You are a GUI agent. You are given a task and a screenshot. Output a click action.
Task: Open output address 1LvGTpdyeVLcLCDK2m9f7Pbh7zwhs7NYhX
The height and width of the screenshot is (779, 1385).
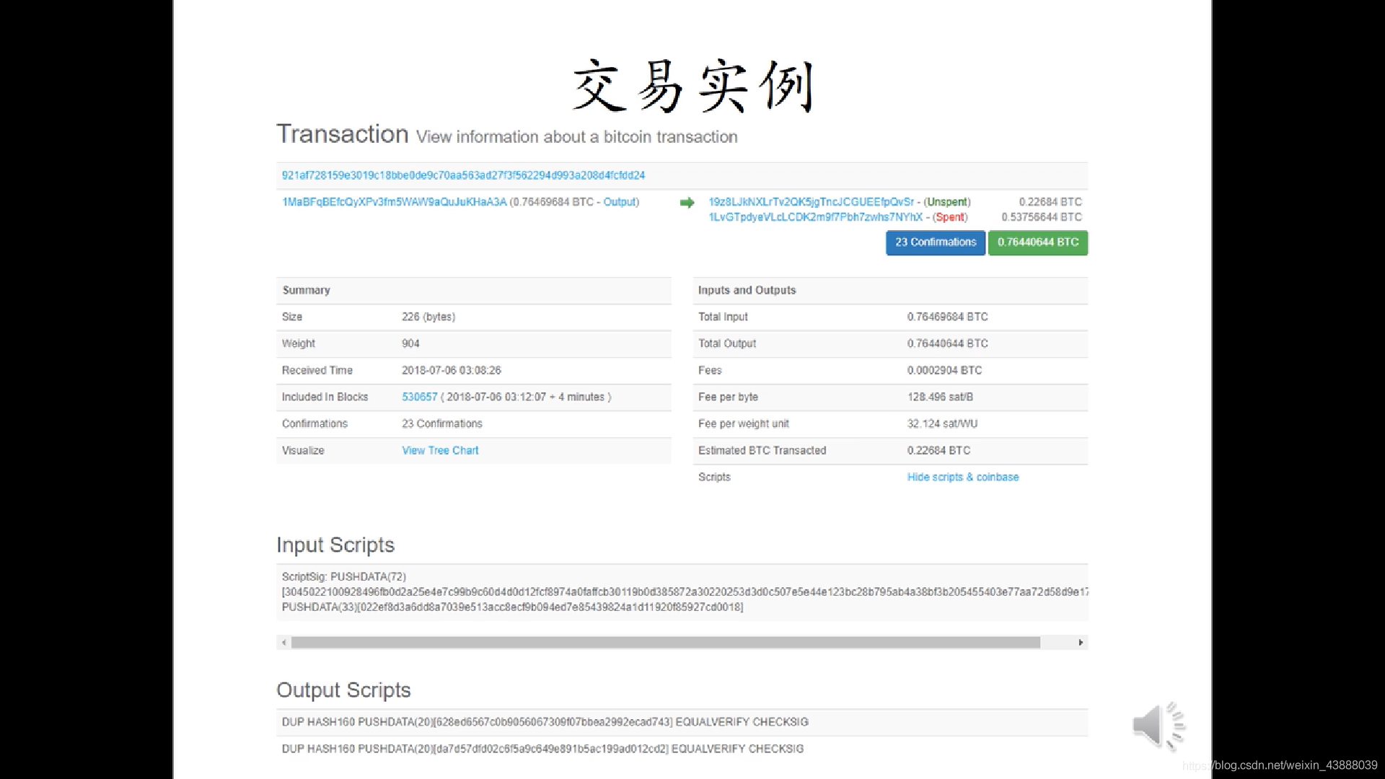tap(815, 217)
